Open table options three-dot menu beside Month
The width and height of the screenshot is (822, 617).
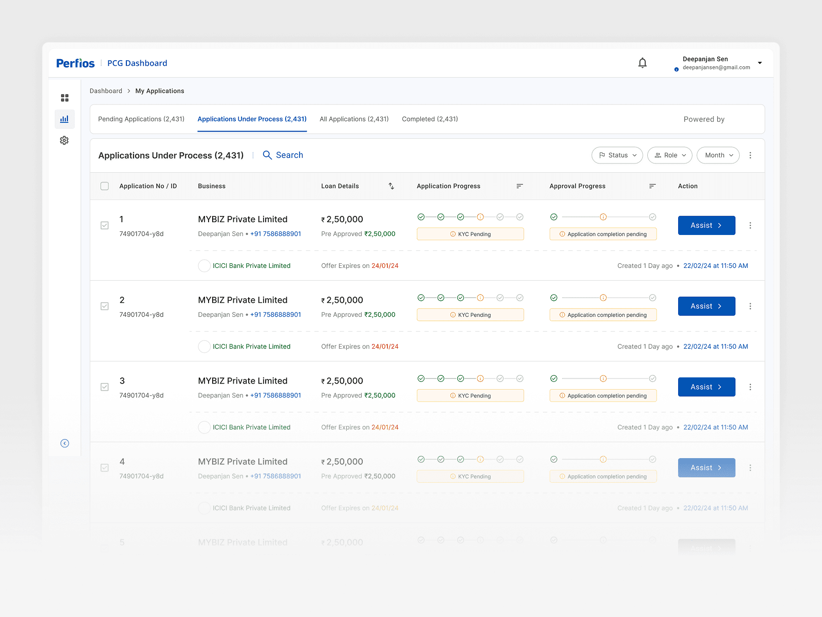coord(750,155)
